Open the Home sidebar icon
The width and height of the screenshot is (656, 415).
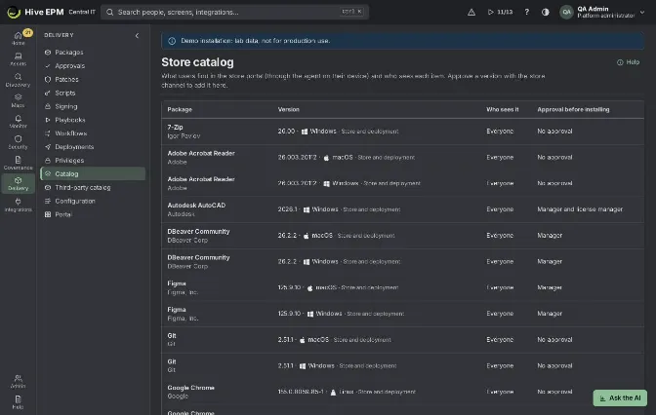pos(18,38)
